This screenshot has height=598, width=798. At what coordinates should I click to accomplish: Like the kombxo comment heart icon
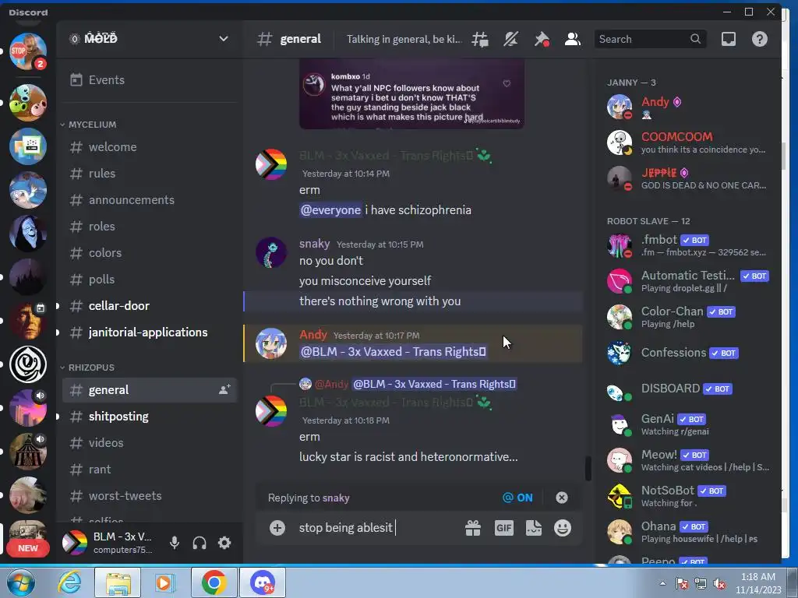coord(507,83)
